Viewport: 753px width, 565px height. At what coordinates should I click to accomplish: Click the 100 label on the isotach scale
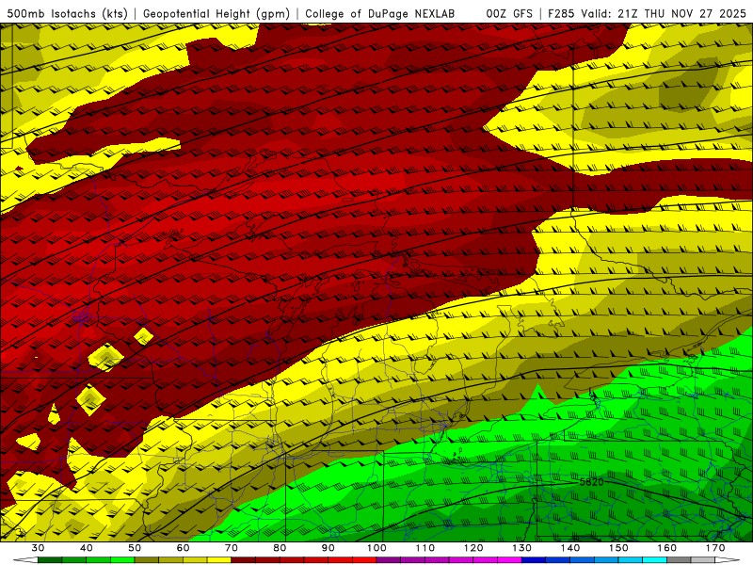pyautogui.click(x=377, y=548)
